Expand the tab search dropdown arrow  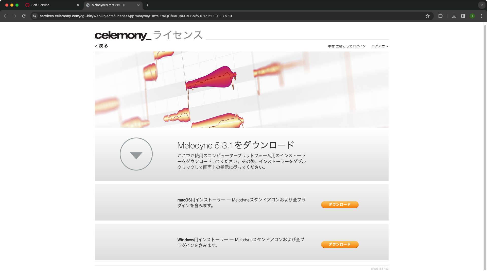(x=482, y=5)
